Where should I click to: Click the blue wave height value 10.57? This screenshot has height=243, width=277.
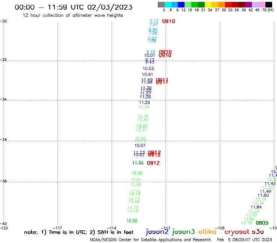point(140,145)
